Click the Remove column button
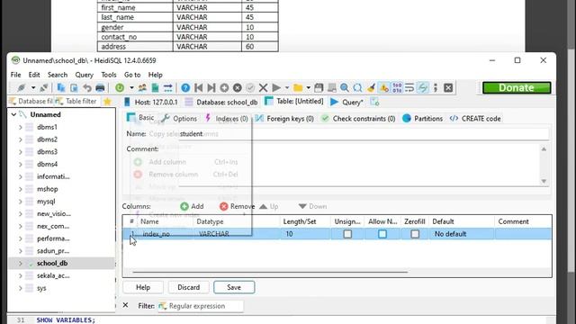 (x=238, y=206)
